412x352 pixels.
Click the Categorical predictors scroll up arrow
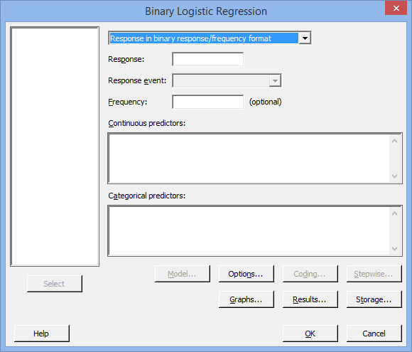click(394, 213)
